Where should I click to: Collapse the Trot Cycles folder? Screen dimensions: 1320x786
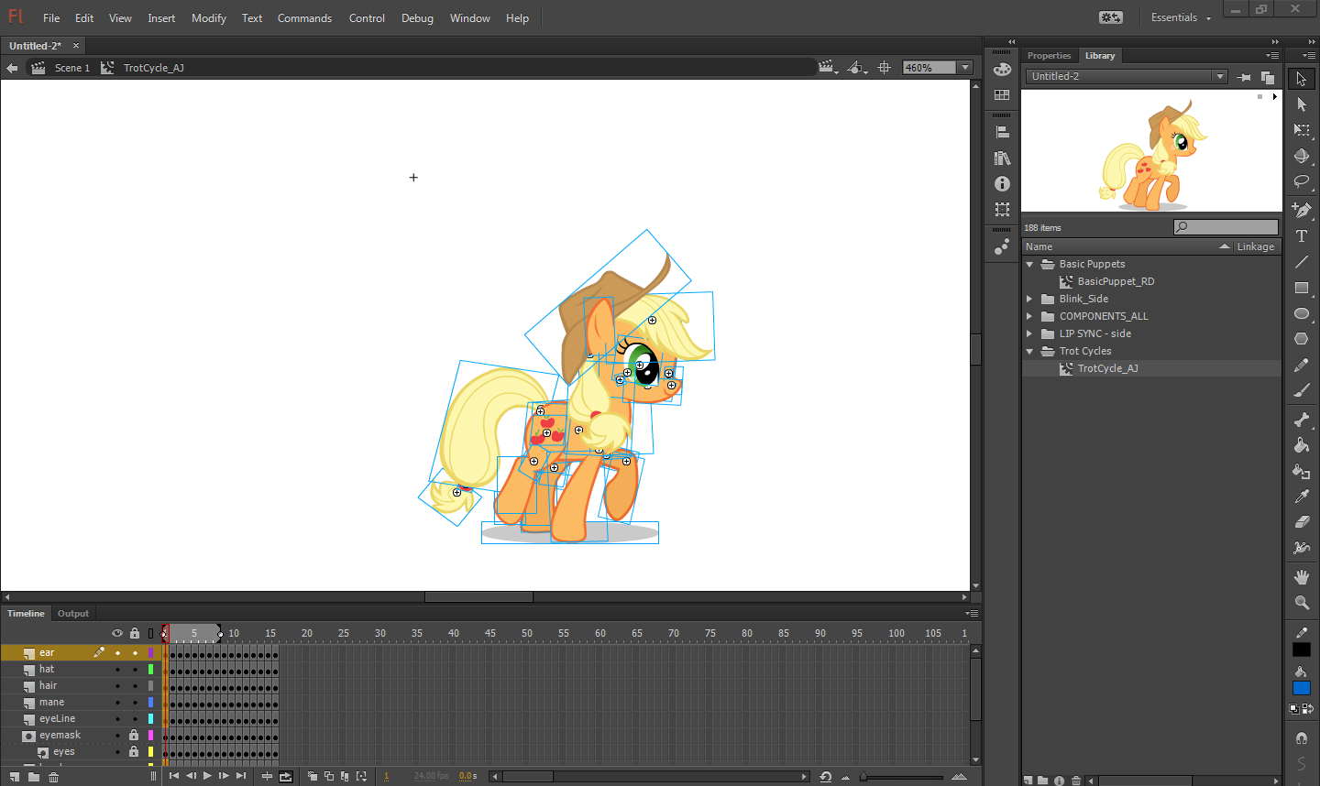tap(1029, 351)
